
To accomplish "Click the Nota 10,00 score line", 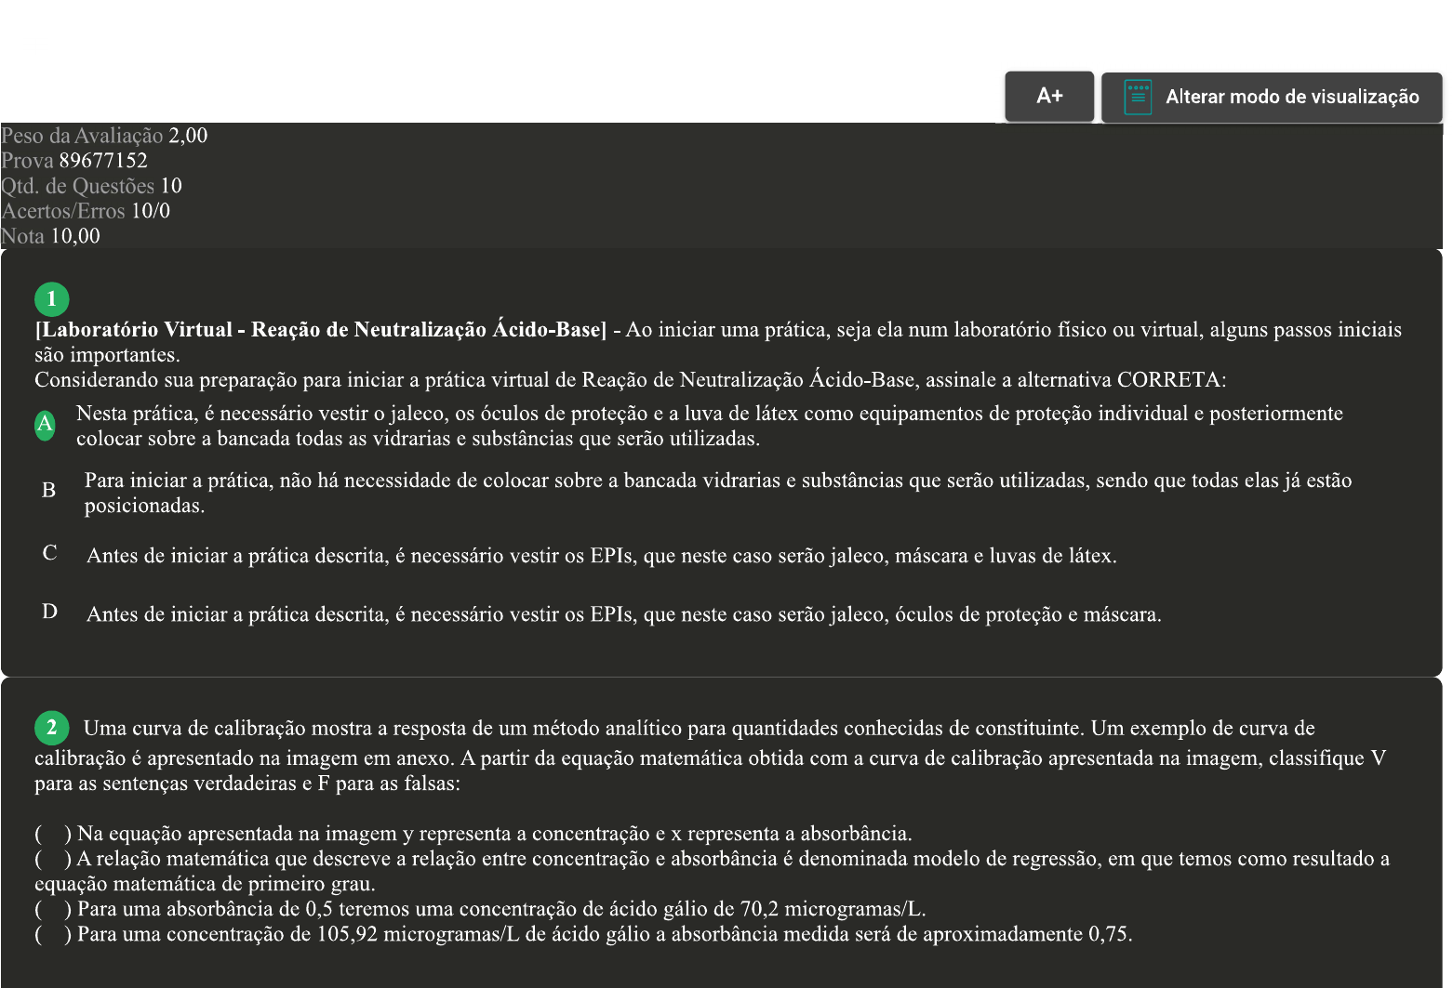I will (x=51, y=236).
